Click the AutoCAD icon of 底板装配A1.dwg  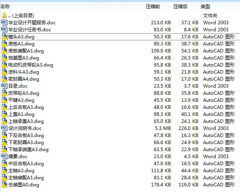click(x=4, y=51)
